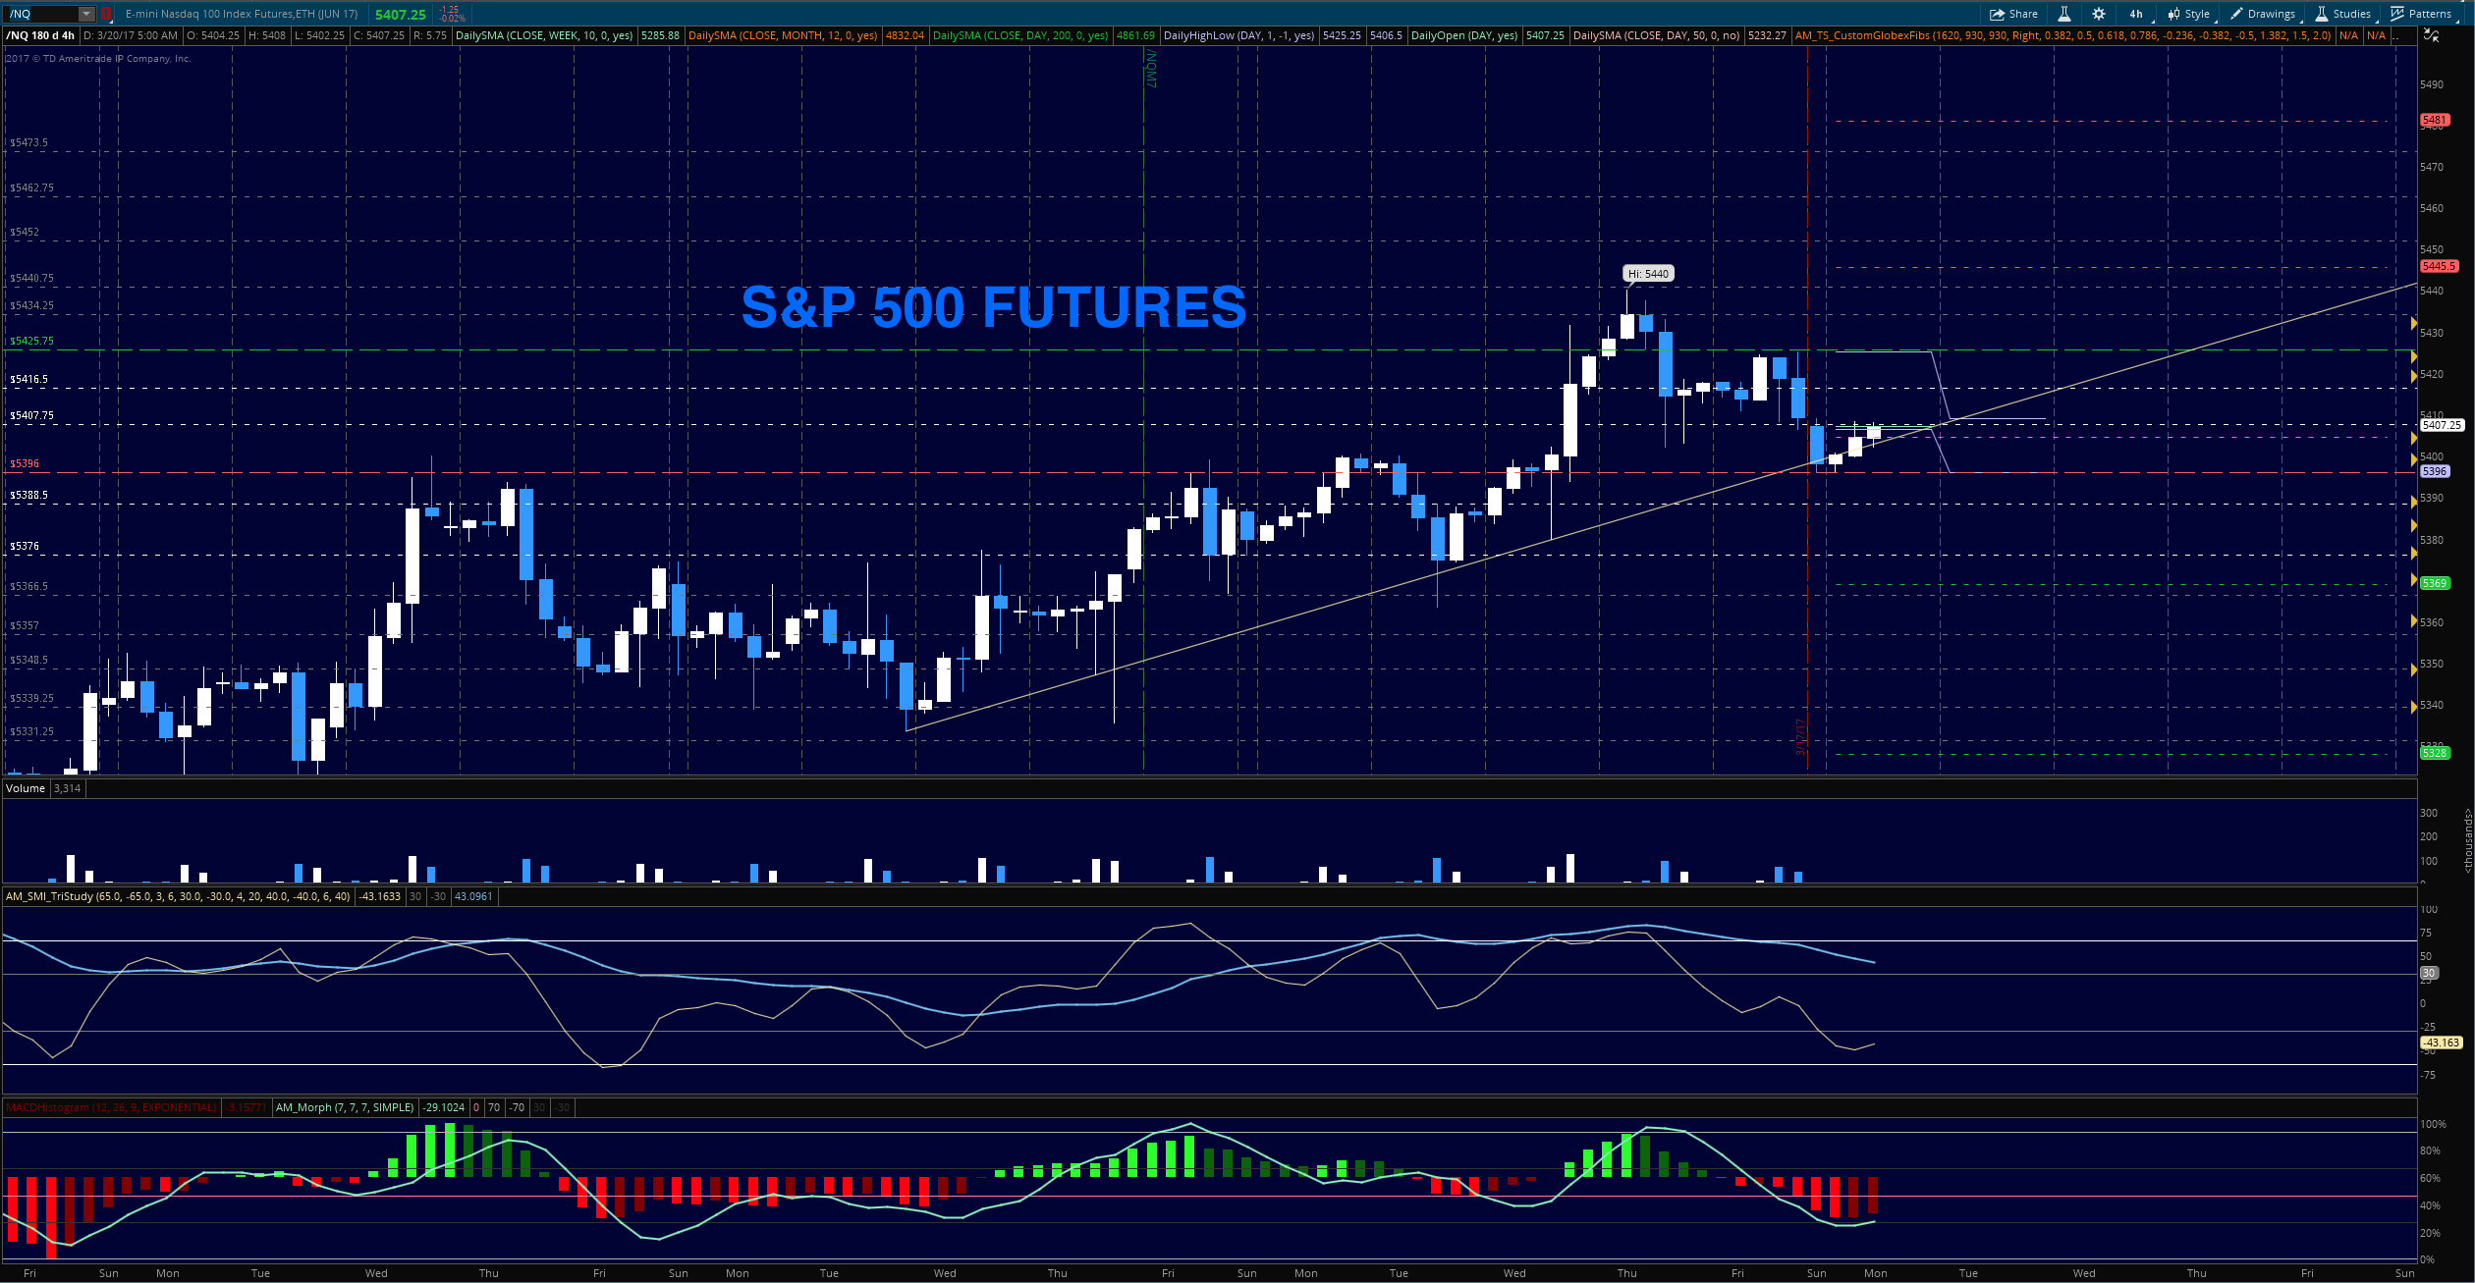Click the candlestick icon beside Style
The height and width of the screenshot is (1283, 2475).
point(2173,14)
